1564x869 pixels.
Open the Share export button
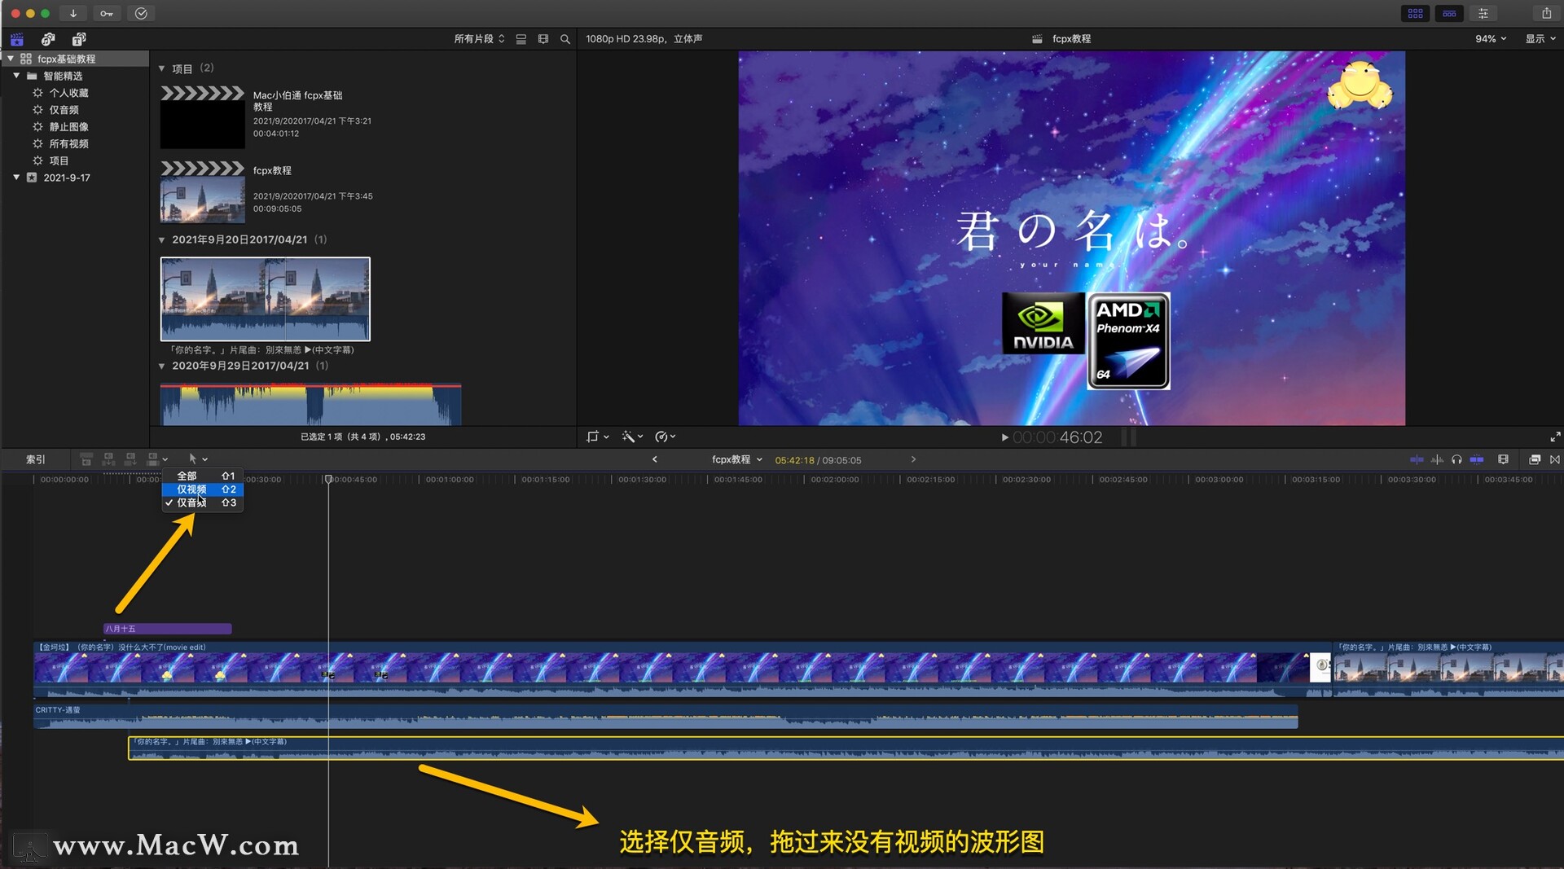pos(1546,13)
